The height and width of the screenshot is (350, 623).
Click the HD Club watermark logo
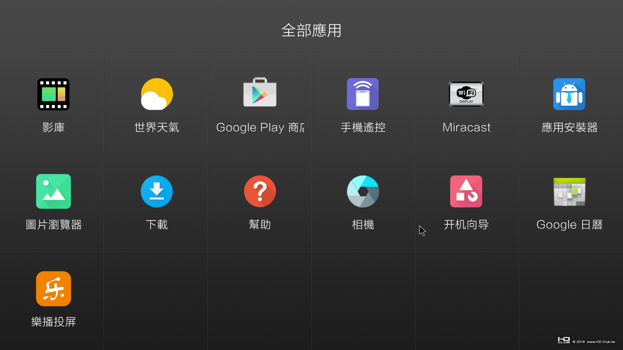[564, 340]
